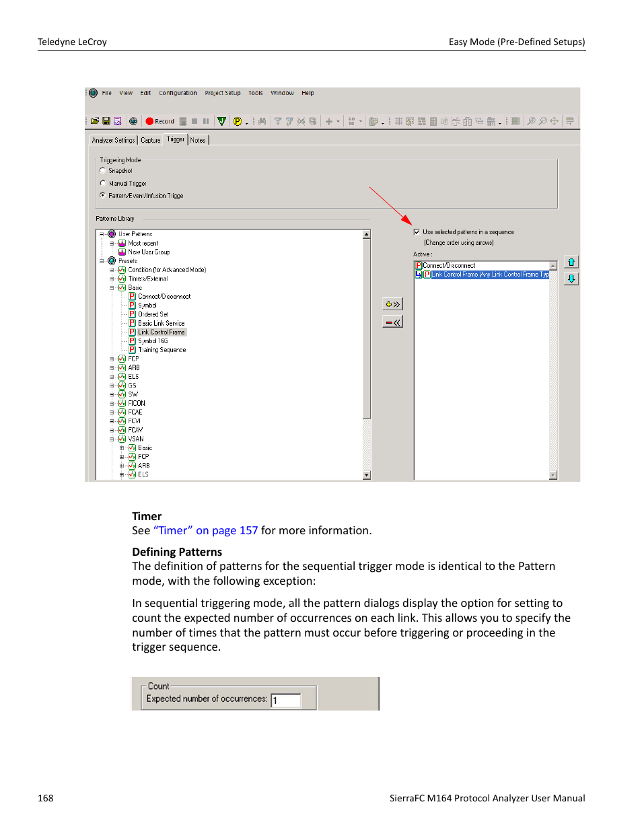Expand the GS tree node

pos(112,386)
